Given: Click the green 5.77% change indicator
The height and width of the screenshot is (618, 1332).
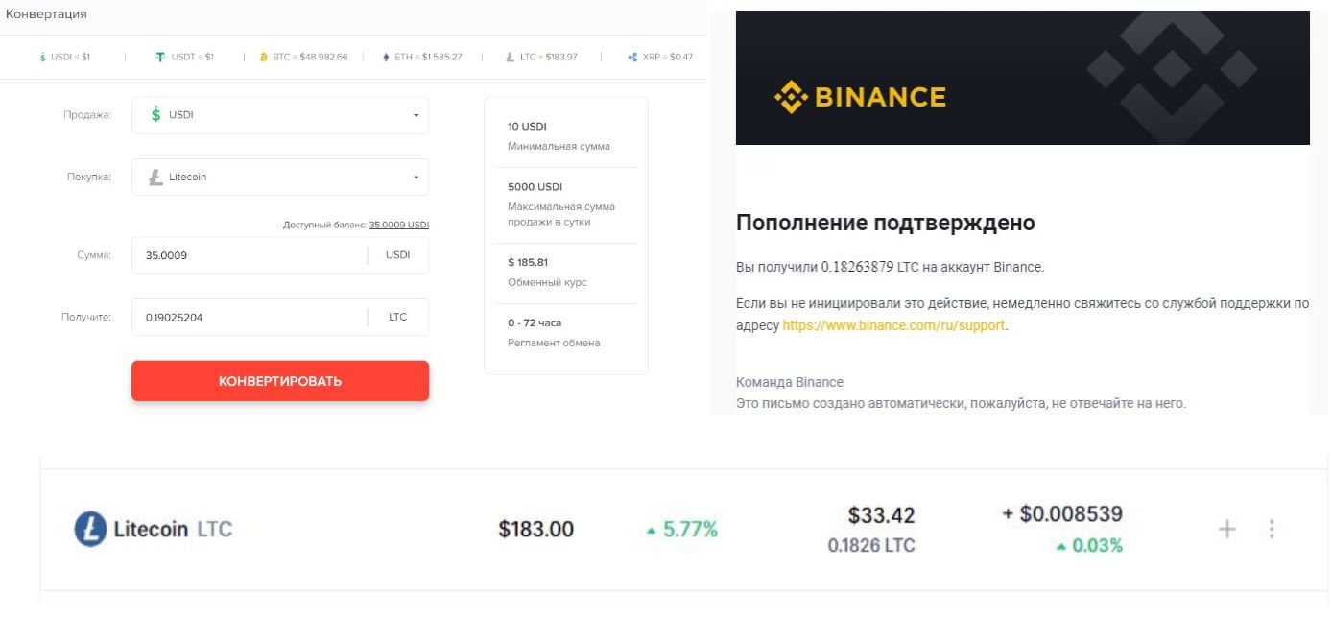Looking at the screenshot, I should 682,529.
